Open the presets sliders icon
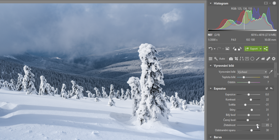The height and width of the screenshot is (140, 279). click(x=211, y=59)
